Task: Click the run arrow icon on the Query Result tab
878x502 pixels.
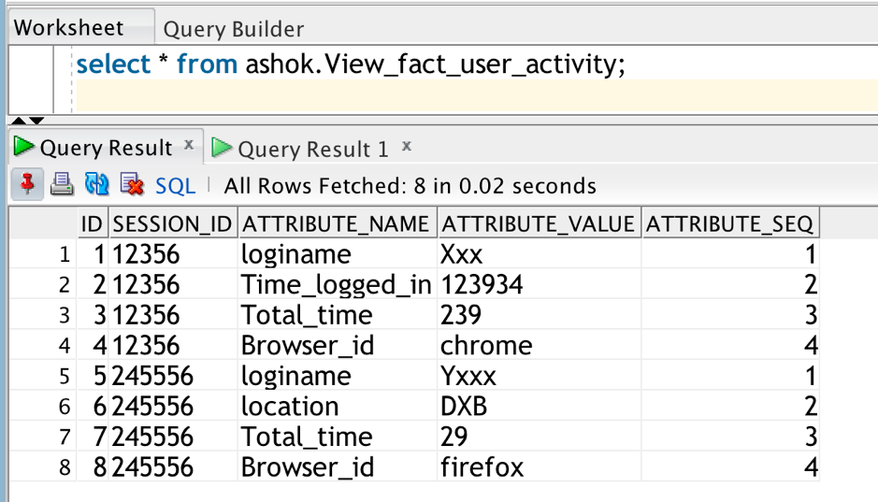Action: (x=23, y=147)
